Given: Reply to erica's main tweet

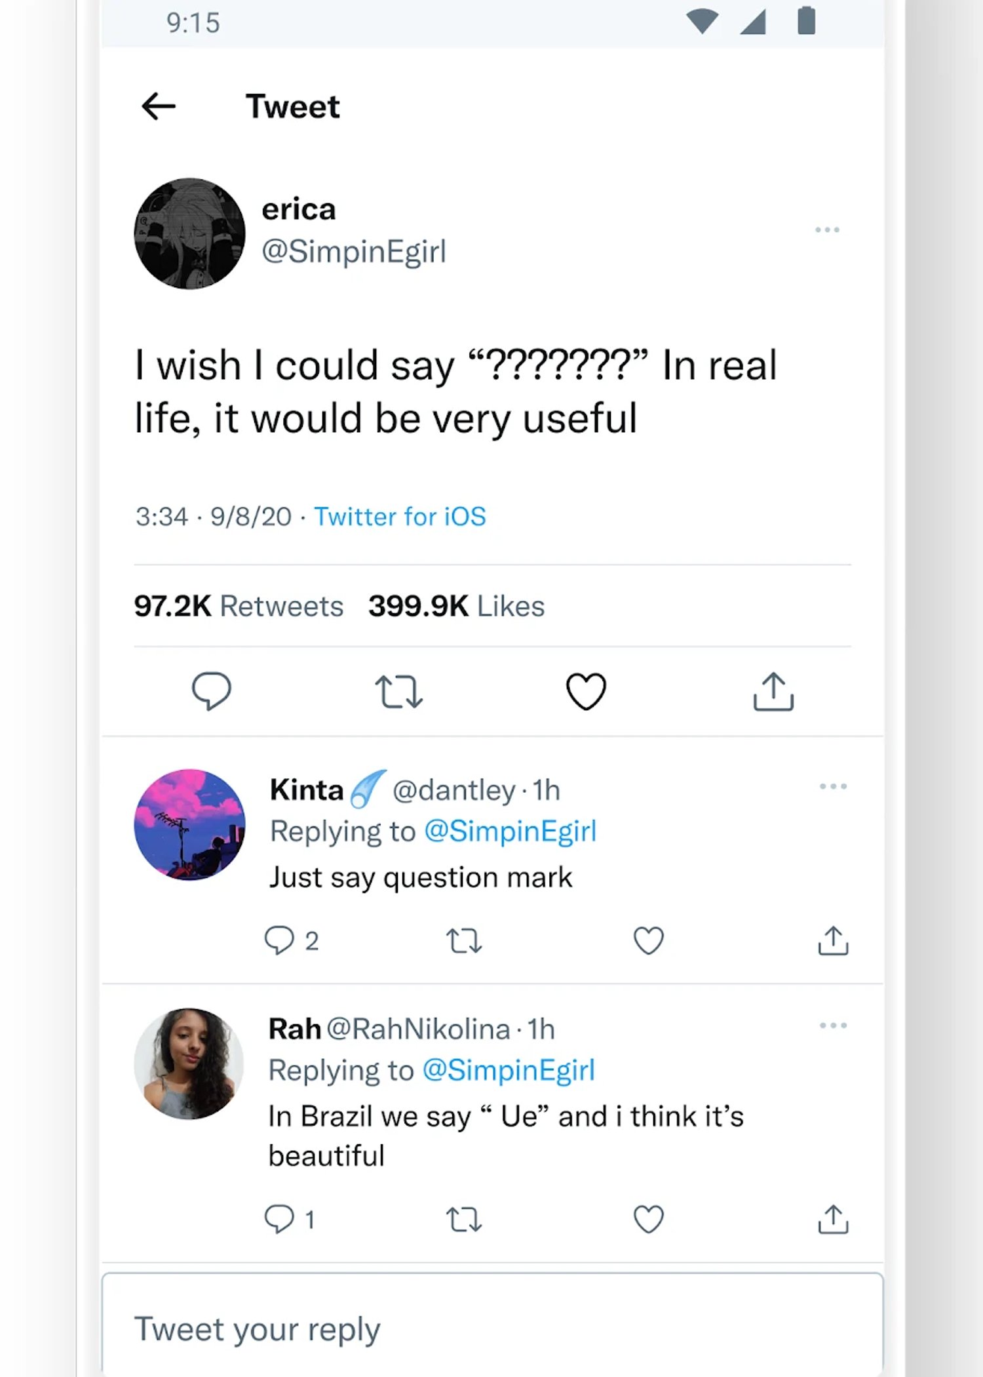Looking at the screenshot, I should (x=211, y=691).
